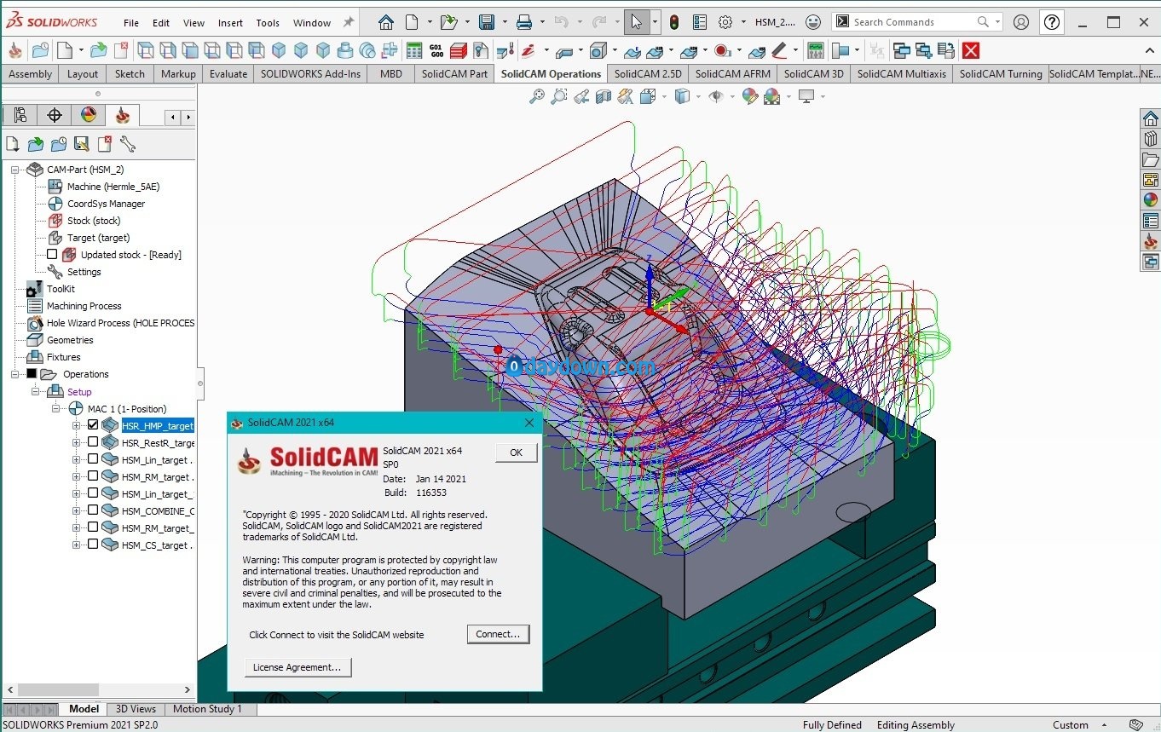Image resolution: width=1161 pixels, height=732 pixels.
Task: Check the HSM_CS_target operation checkbox
Action: pyautogui.click(x=93, y=545)
